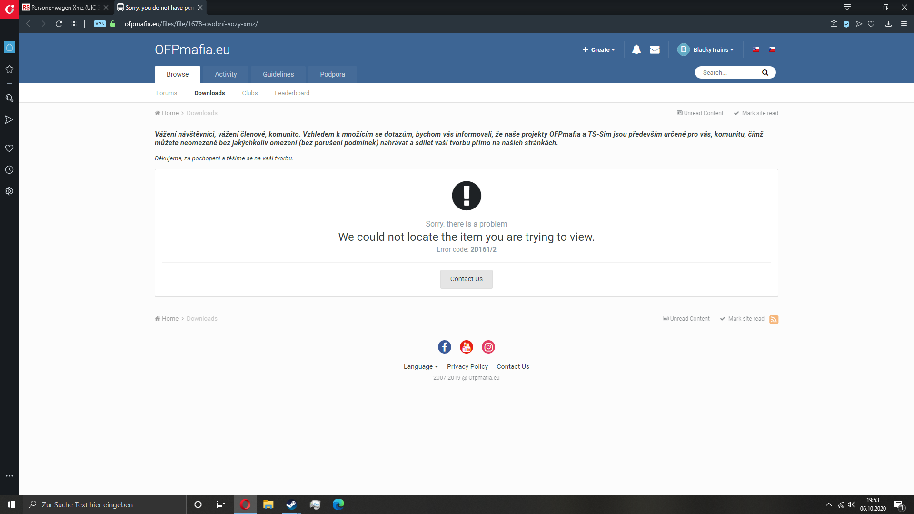
Task: Click the search magnifier button
Action: pos(765,72)
